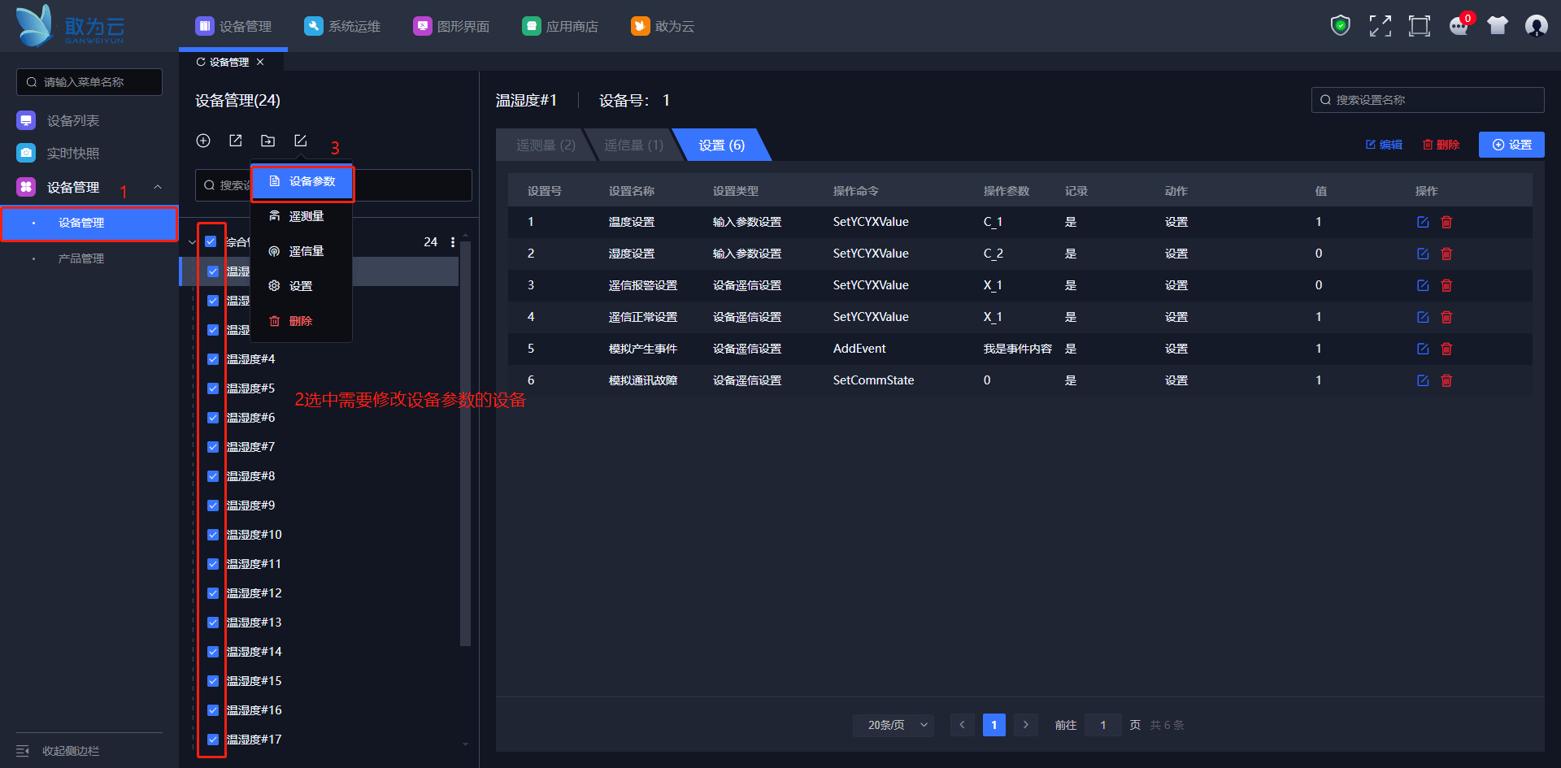This screenshot has height=768, width=1561.
Task: Open the 20条/页 page size dropdown
Action: tap(894, 725)
